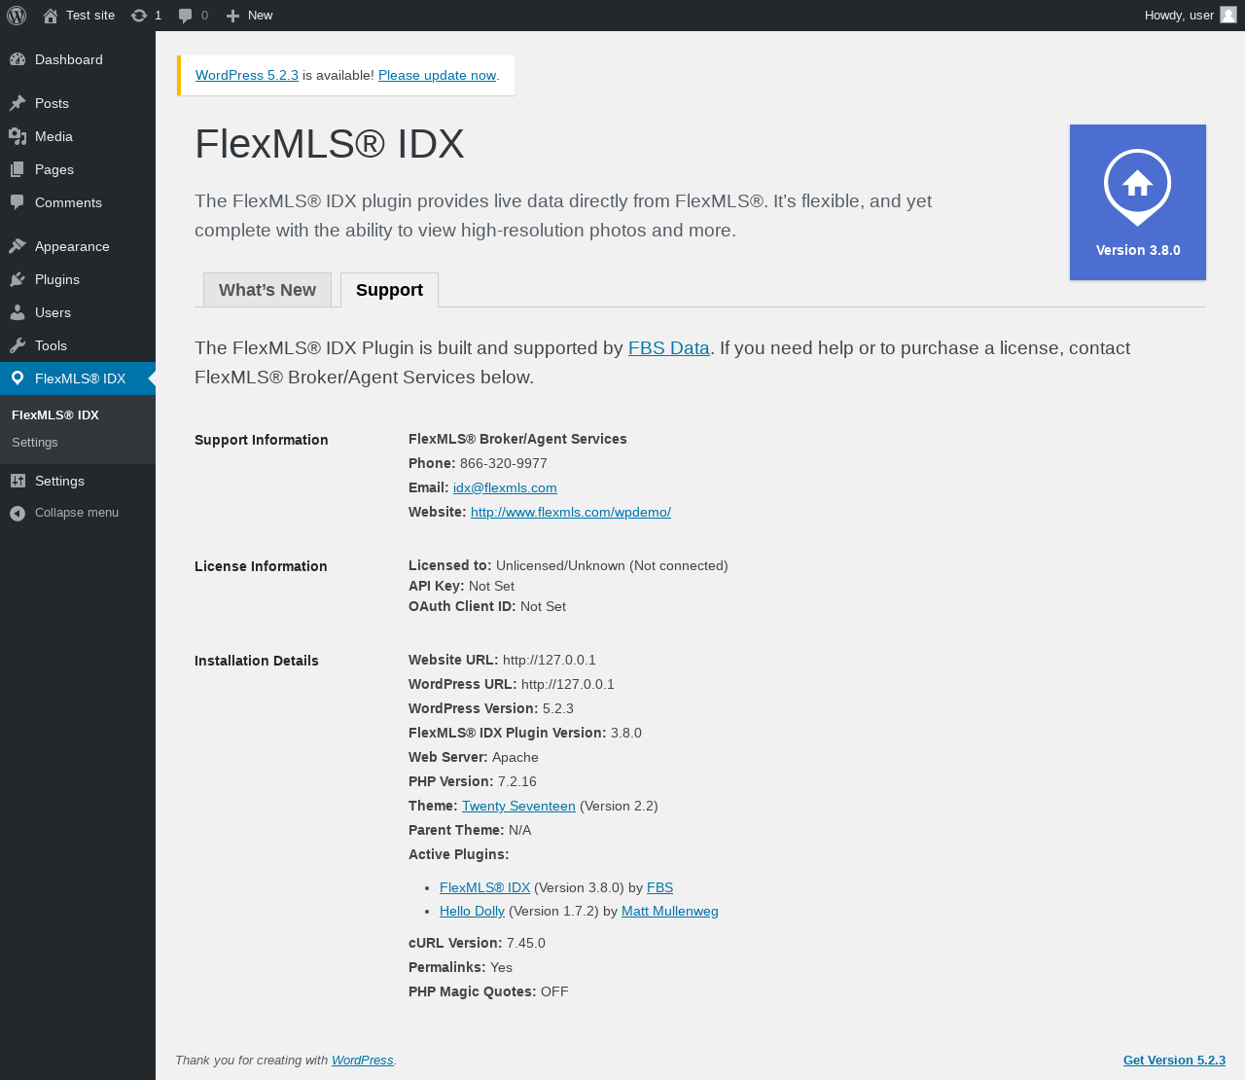
Task: Click the Collapse menu arrow icon
Action: coord(18,513)
